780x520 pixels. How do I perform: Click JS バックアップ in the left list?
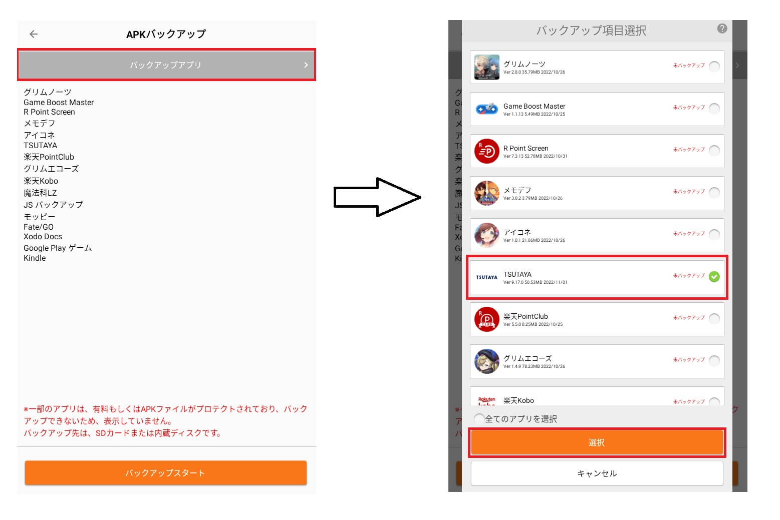point(53,205)
